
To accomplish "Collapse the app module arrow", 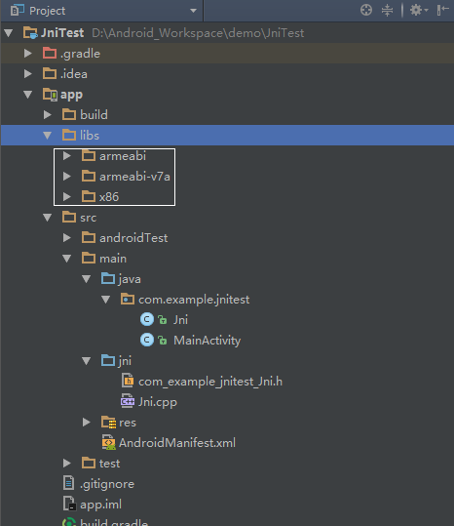I will tap(28, 95).
